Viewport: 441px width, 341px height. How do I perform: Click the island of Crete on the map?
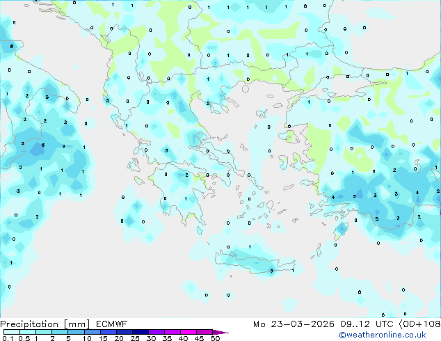[x=255, y=263]
